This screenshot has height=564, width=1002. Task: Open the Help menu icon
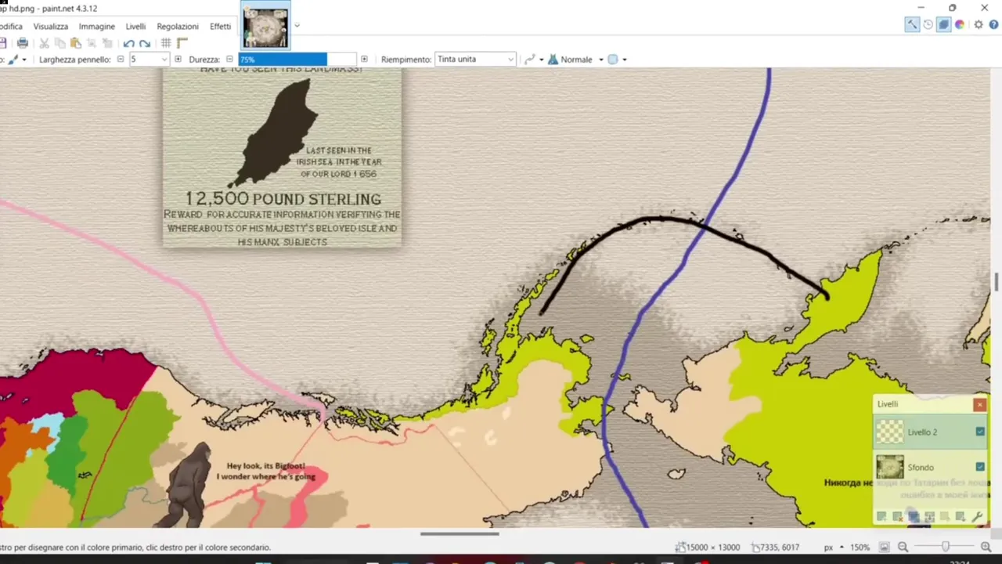993,25
